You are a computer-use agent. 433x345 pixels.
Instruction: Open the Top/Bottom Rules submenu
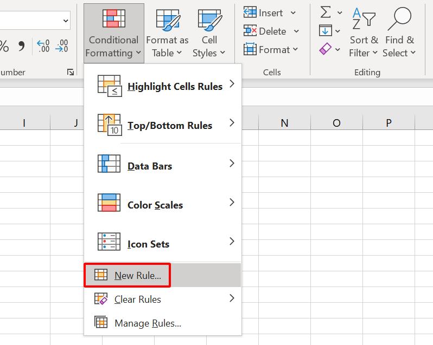(163, 125)
